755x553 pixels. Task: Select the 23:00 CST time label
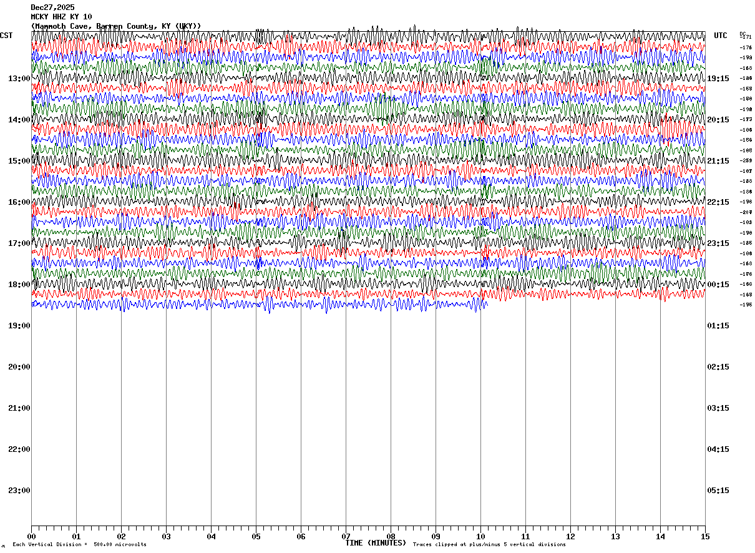[x=19, y=491]
